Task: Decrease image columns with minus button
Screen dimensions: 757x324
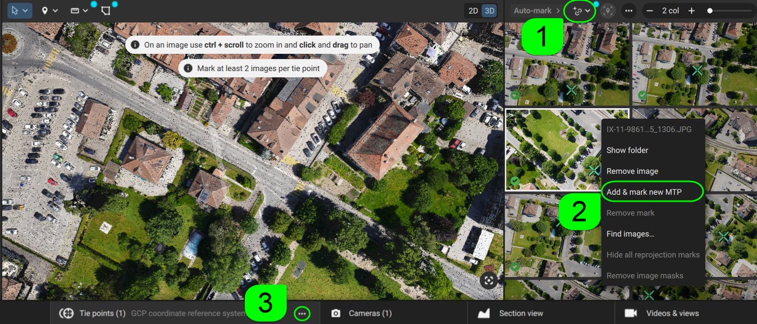Action: 650,10
